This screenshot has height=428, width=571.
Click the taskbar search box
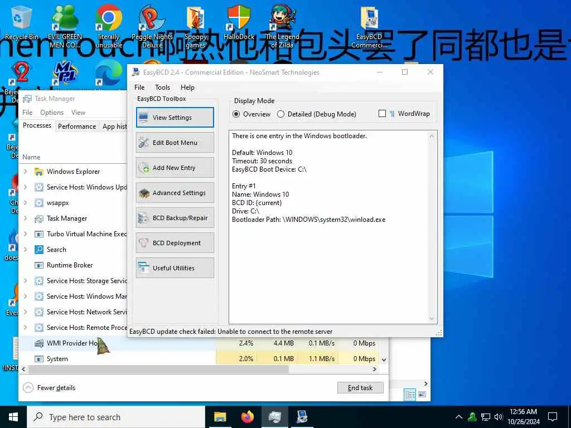116,417
